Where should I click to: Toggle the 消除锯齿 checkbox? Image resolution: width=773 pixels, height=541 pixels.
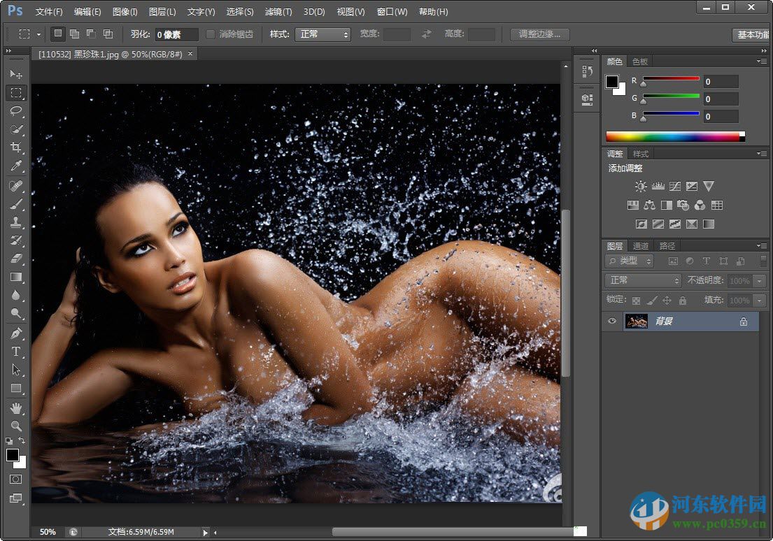211,34
